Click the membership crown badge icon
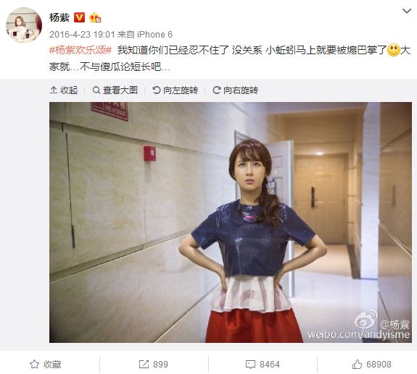Viewport: 417px width, 374px height. 95,18
